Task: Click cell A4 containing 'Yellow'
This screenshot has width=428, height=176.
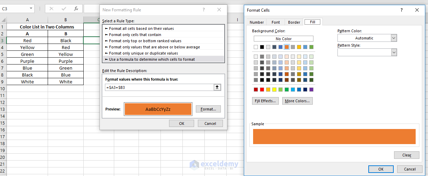Action: [27, 47]
